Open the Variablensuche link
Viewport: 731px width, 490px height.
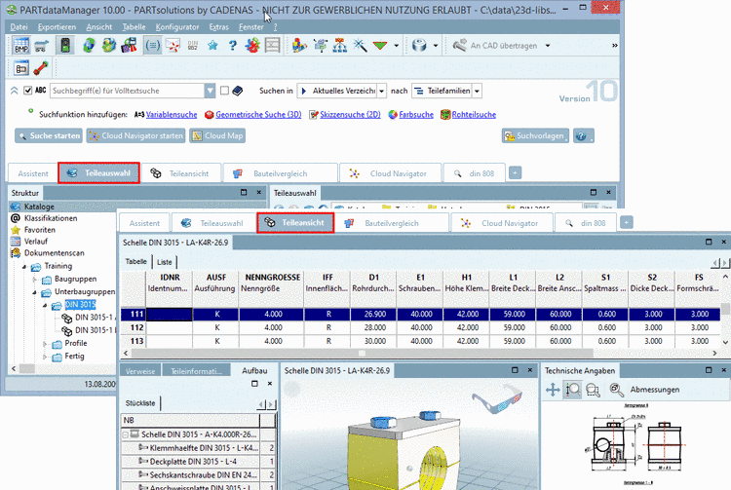[x=172, y=115]
